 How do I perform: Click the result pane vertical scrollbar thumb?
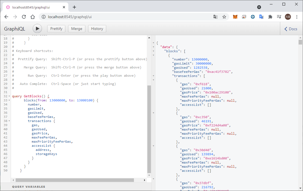300,42
